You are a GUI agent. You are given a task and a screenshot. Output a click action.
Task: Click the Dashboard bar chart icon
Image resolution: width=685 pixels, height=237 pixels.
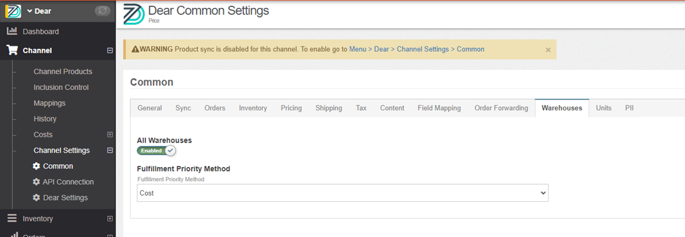click(x=12, y=32)
